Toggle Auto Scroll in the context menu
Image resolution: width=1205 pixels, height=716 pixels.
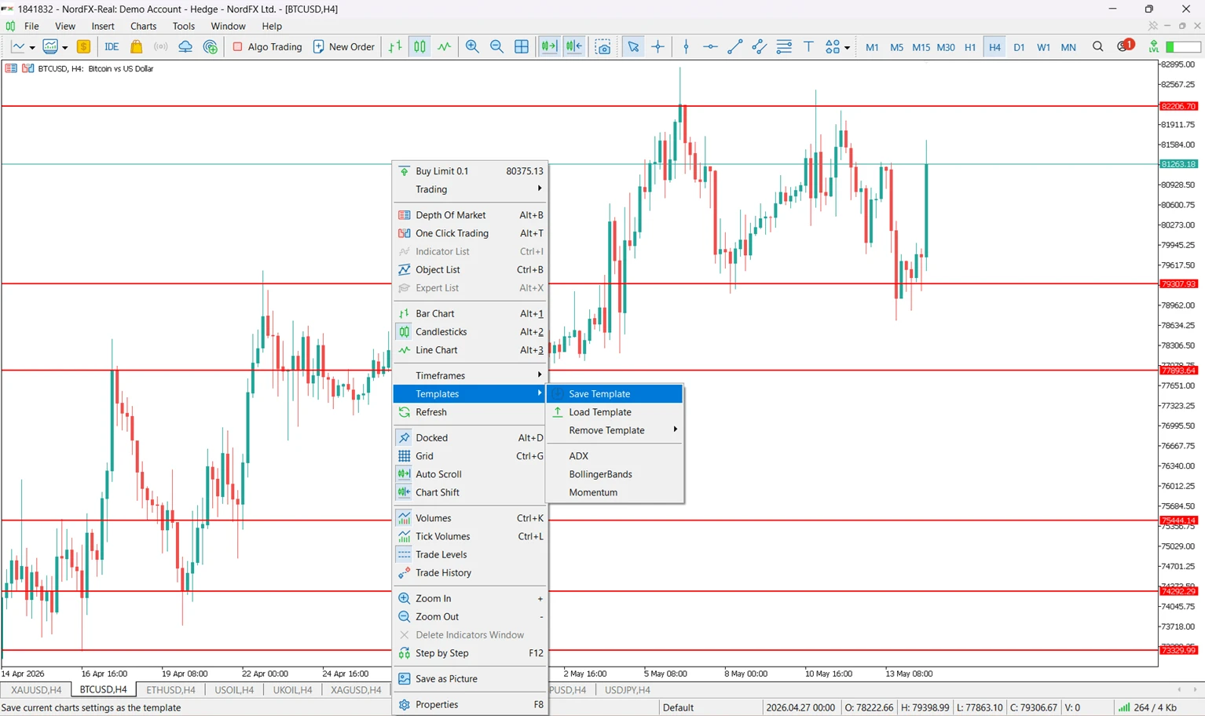tap(470, 474)
